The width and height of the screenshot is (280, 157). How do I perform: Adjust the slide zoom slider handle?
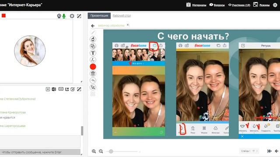(111, 151)
